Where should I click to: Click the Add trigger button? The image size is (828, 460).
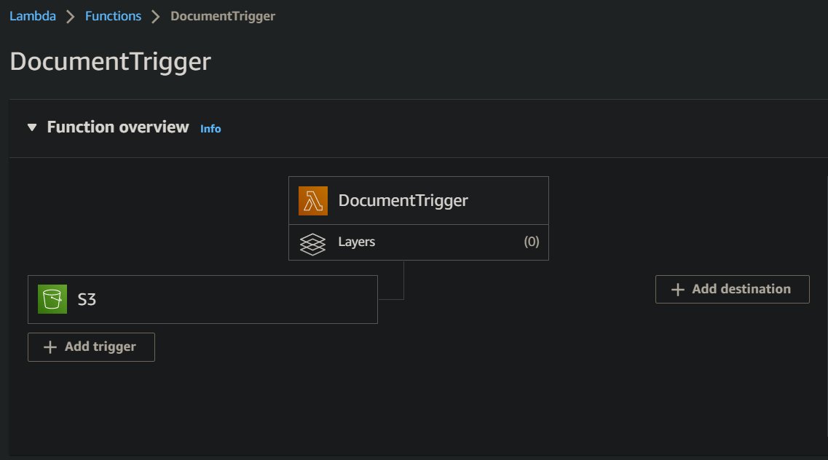point(91,347)
